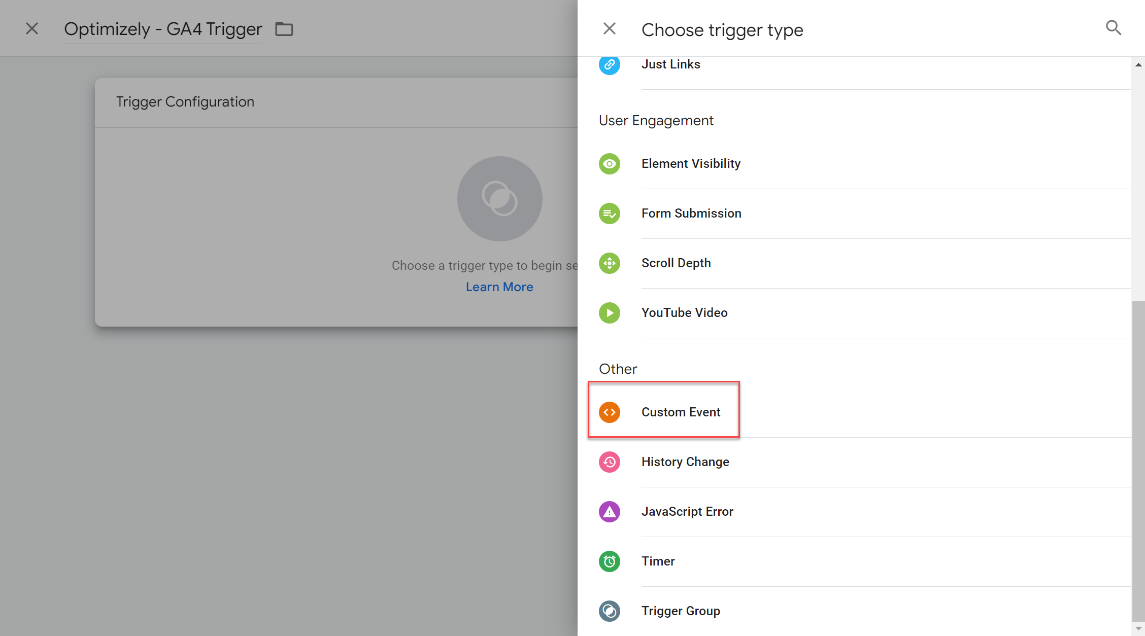The image size is (1145, 636).
Task: Select the History Change trigger type
Action: point(686,462)
